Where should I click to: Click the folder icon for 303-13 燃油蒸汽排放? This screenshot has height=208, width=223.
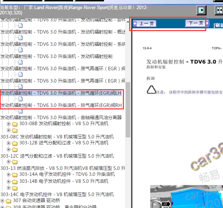[x=15, y=162]
